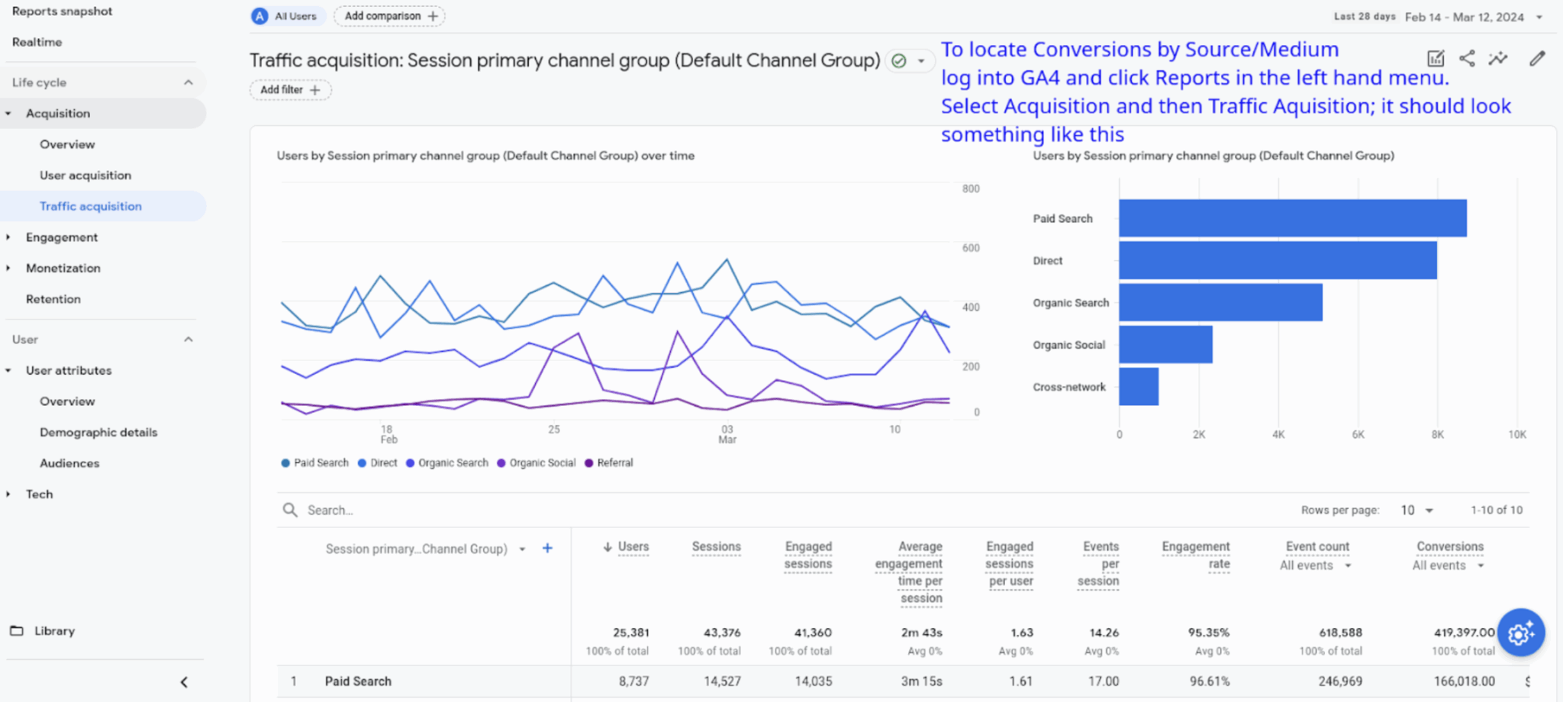Open the Share this report icon
The width and height of the screenshot is (1563, 702).
coord(1467,59)
